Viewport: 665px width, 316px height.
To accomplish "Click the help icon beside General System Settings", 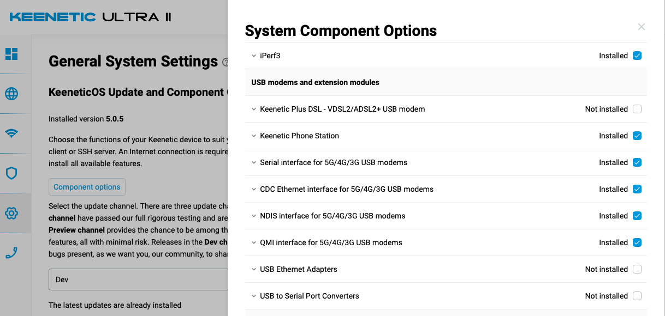I will [224, 63].
